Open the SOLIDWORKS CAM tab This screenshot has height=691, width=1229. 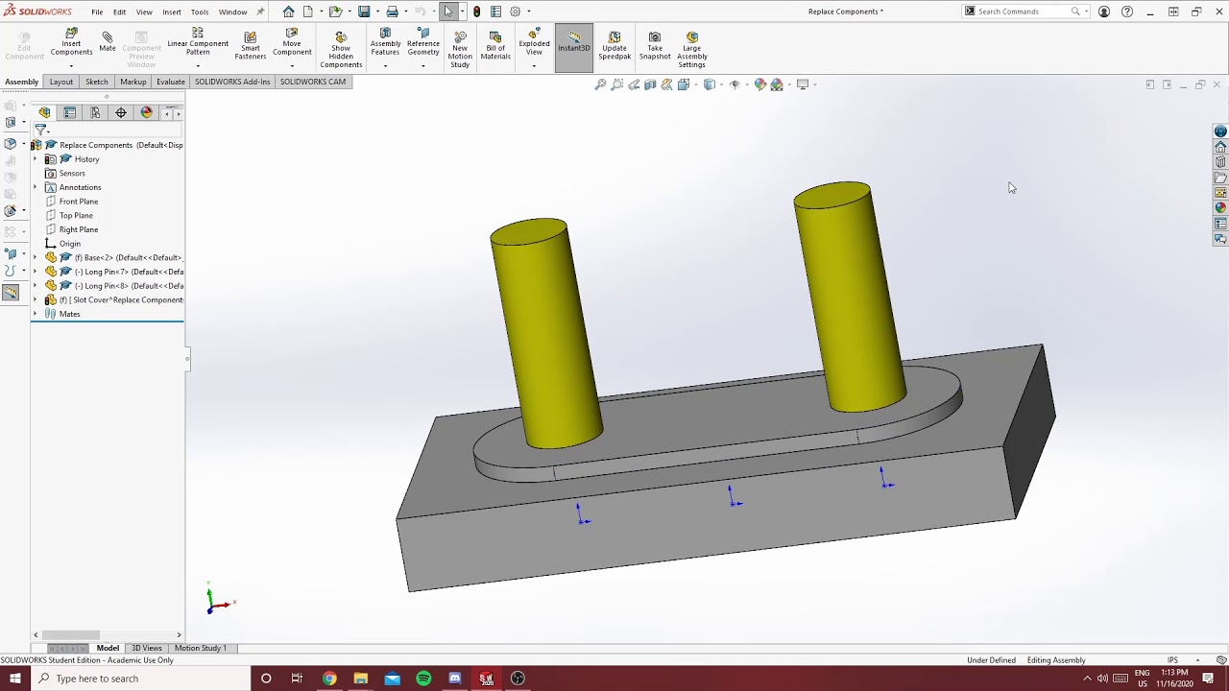click(x=313, y=82)
